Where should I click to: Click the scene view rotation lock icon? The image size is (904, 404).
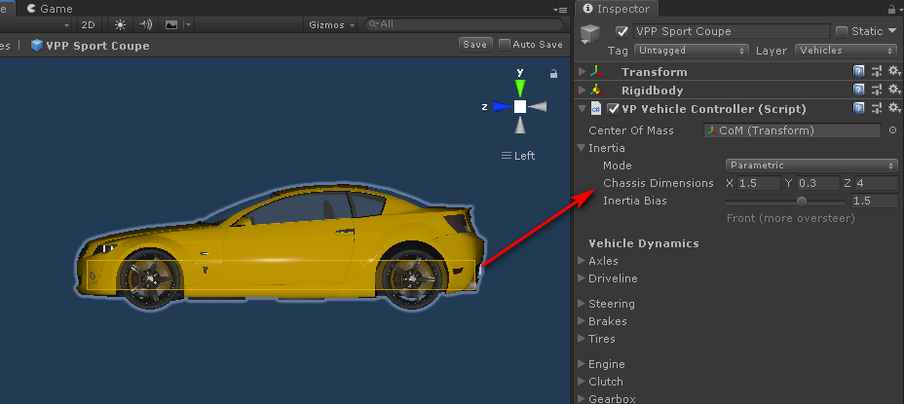pos(553,73)
